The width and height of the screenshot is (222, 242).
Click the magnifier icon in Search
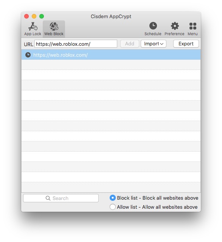[x=48, y=198]
